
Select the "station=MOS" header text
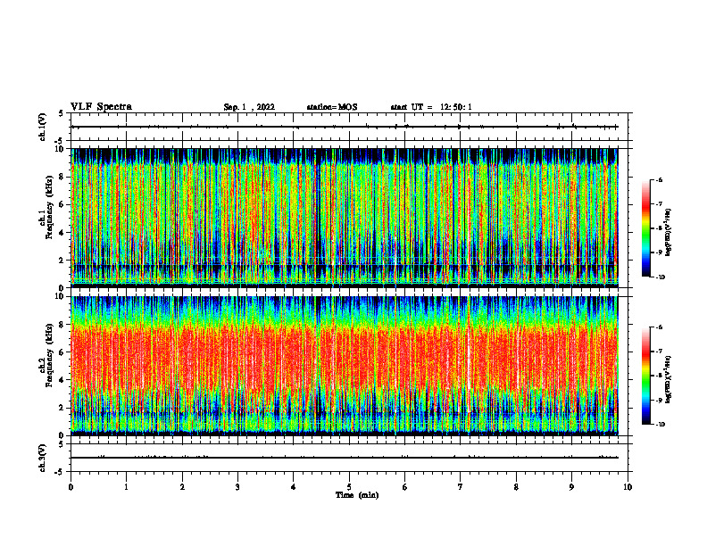point(332,107)
